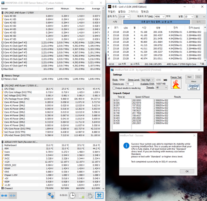The width and height of the screenshot is (207, 201).
Task: Click HWiNFO scrollbar down arrow
Action: click(x=103, y=188)
